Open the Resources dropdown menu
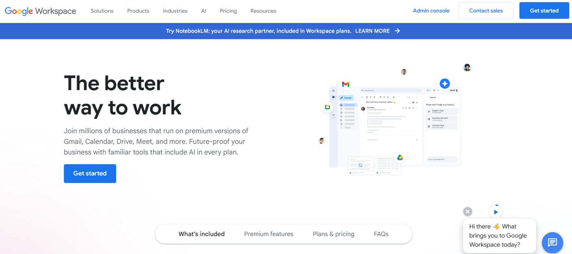This screenshot has height=254, width=572. [x=263, y=11]
